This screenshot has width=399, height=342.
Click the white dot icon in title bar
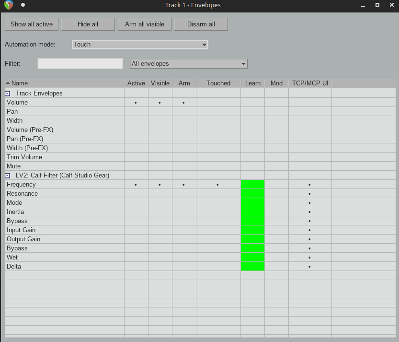pyautogui.click(x=23, y=5)
